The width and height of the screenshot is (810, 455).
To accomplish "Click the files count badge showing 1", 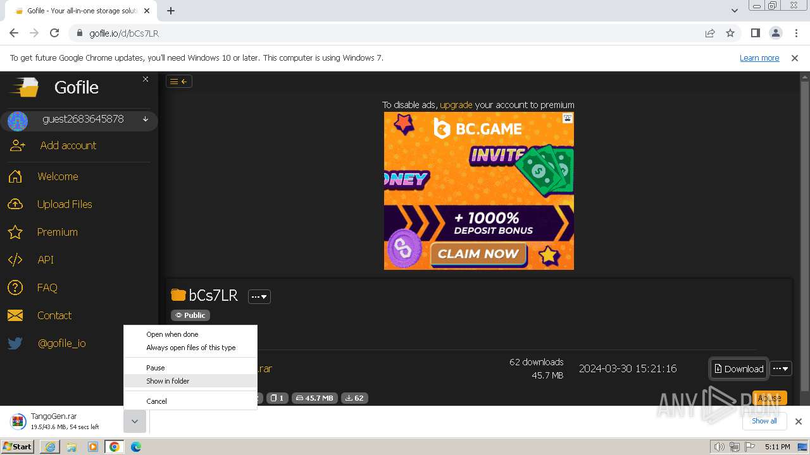I will 277,398.
